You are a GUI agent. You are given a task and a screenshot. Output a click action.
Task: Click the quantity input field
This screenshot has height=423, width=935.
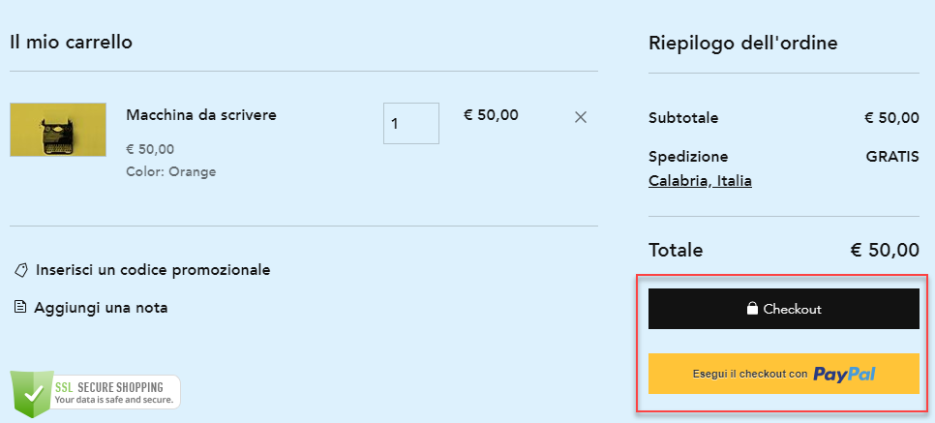click(410, 123)
